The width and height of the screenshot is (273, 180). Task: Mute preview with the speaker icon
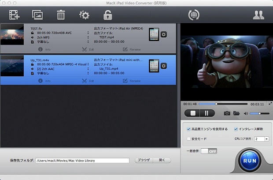(246, 113)
